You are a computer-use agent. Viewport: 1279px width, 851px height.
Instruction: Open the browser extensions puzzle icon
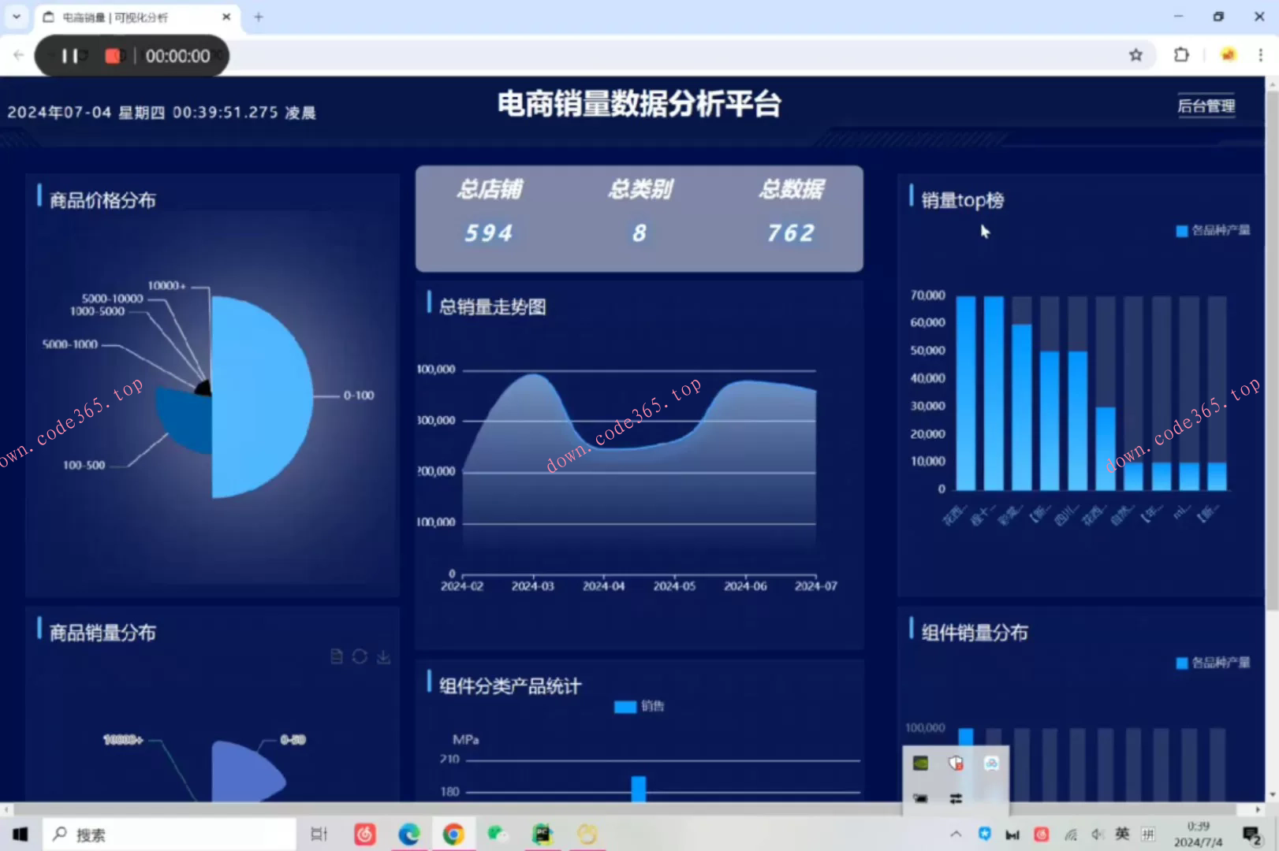[x=1181, y=55]
